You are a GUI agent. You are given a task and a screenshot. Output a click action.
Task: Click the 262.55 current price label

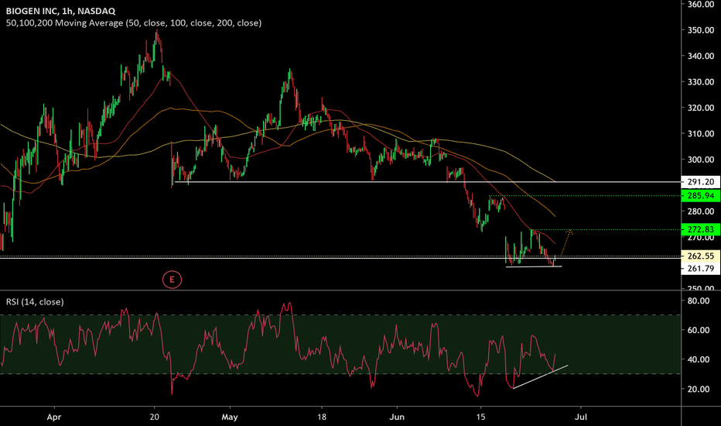[x=700, y=256]
